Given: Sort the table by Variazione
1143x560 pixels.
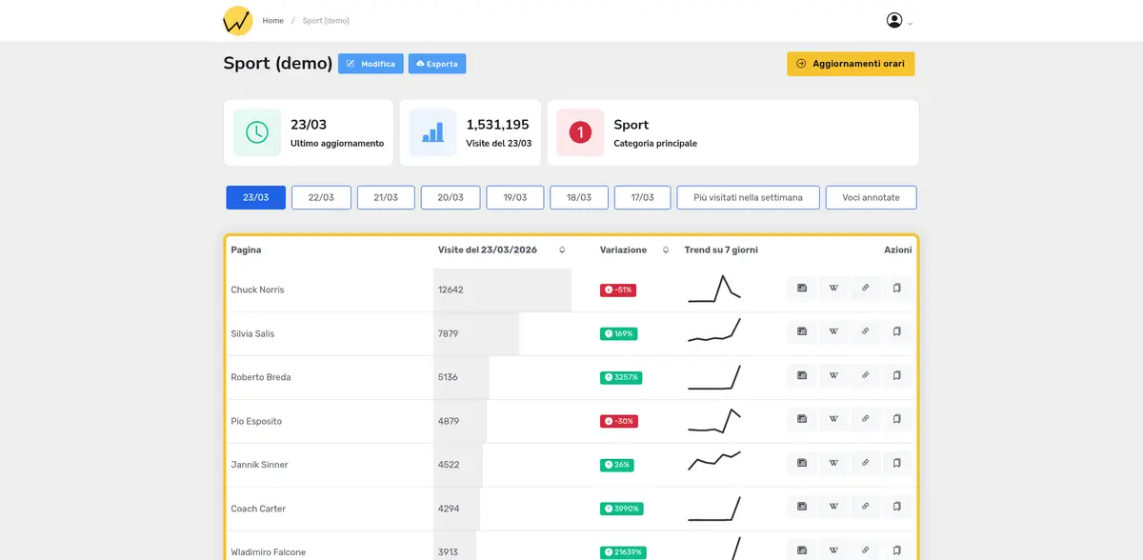Looking at the screenshot, I should coord(666,250).
